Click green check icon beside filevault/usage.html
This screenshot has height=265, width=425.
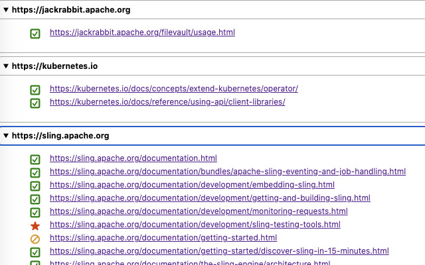35,34
